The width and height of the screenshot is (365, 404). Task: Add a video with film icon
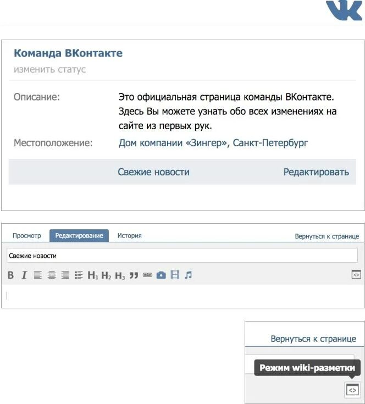[x=175, y=275]
